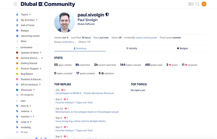Click the Bug Report category color square
This screenshot has height=139, width=217.
pos(17,74)
